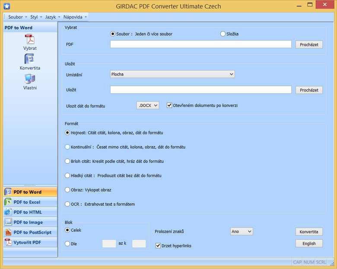Image resolution: width=337 pixels, height=269 pixels.
Task: Toggle the Držet hyperlinks checkbox
Action: point(158,246)
